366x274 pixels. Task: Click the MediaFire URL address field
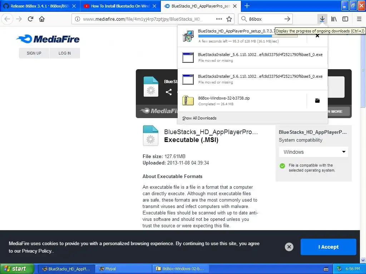tap(142, 19)
